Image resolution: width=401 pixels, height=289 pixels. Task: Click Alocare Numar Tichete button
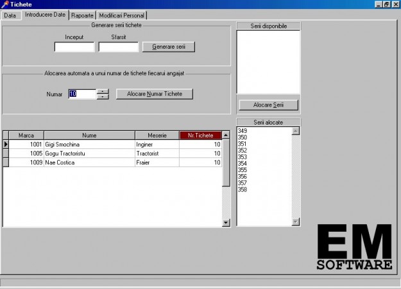pos(155,94)
